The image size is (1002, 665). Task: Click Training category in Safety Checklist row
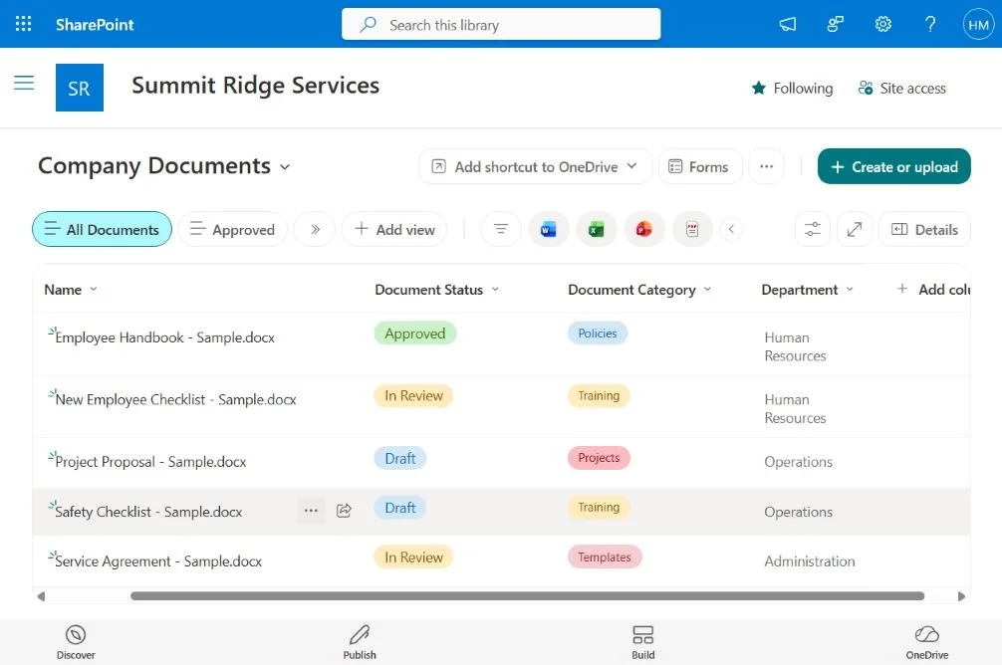point(599,508)
